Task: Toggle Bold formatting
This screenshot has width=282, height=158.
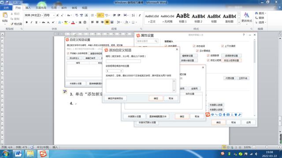Action: click(26, 22)
